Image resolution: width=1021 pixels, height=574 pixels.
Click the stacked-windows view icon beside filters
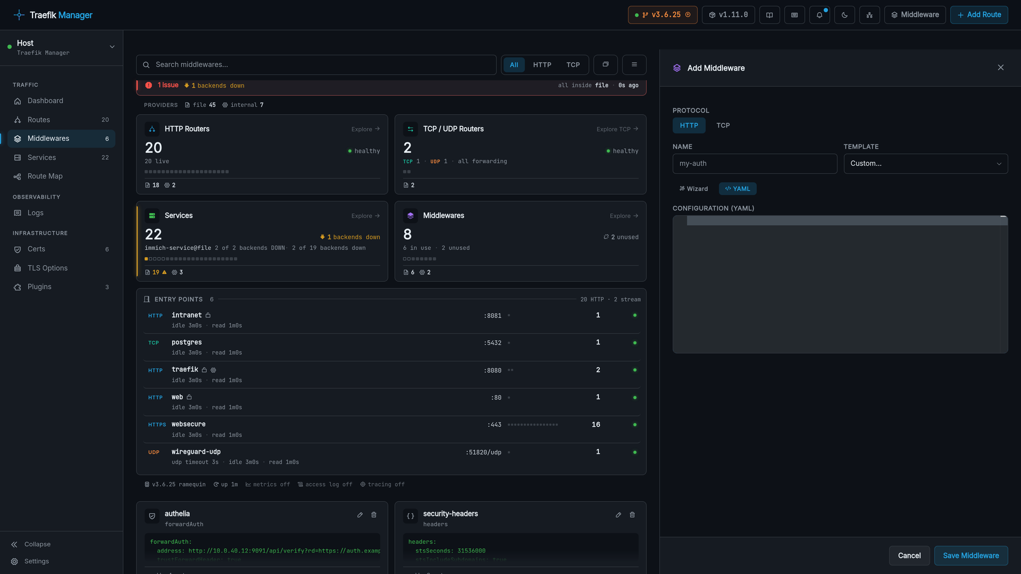[x=605, y=65]
